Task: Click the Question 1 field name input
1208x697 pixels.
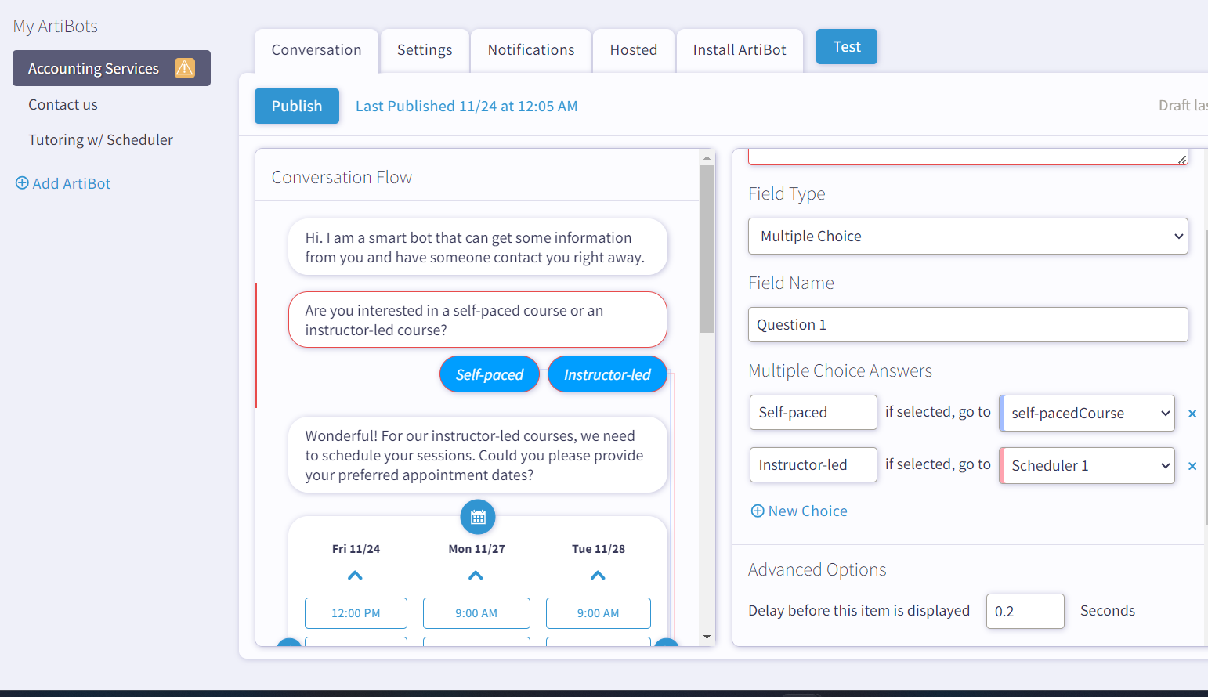Action: tap(967, 324)
